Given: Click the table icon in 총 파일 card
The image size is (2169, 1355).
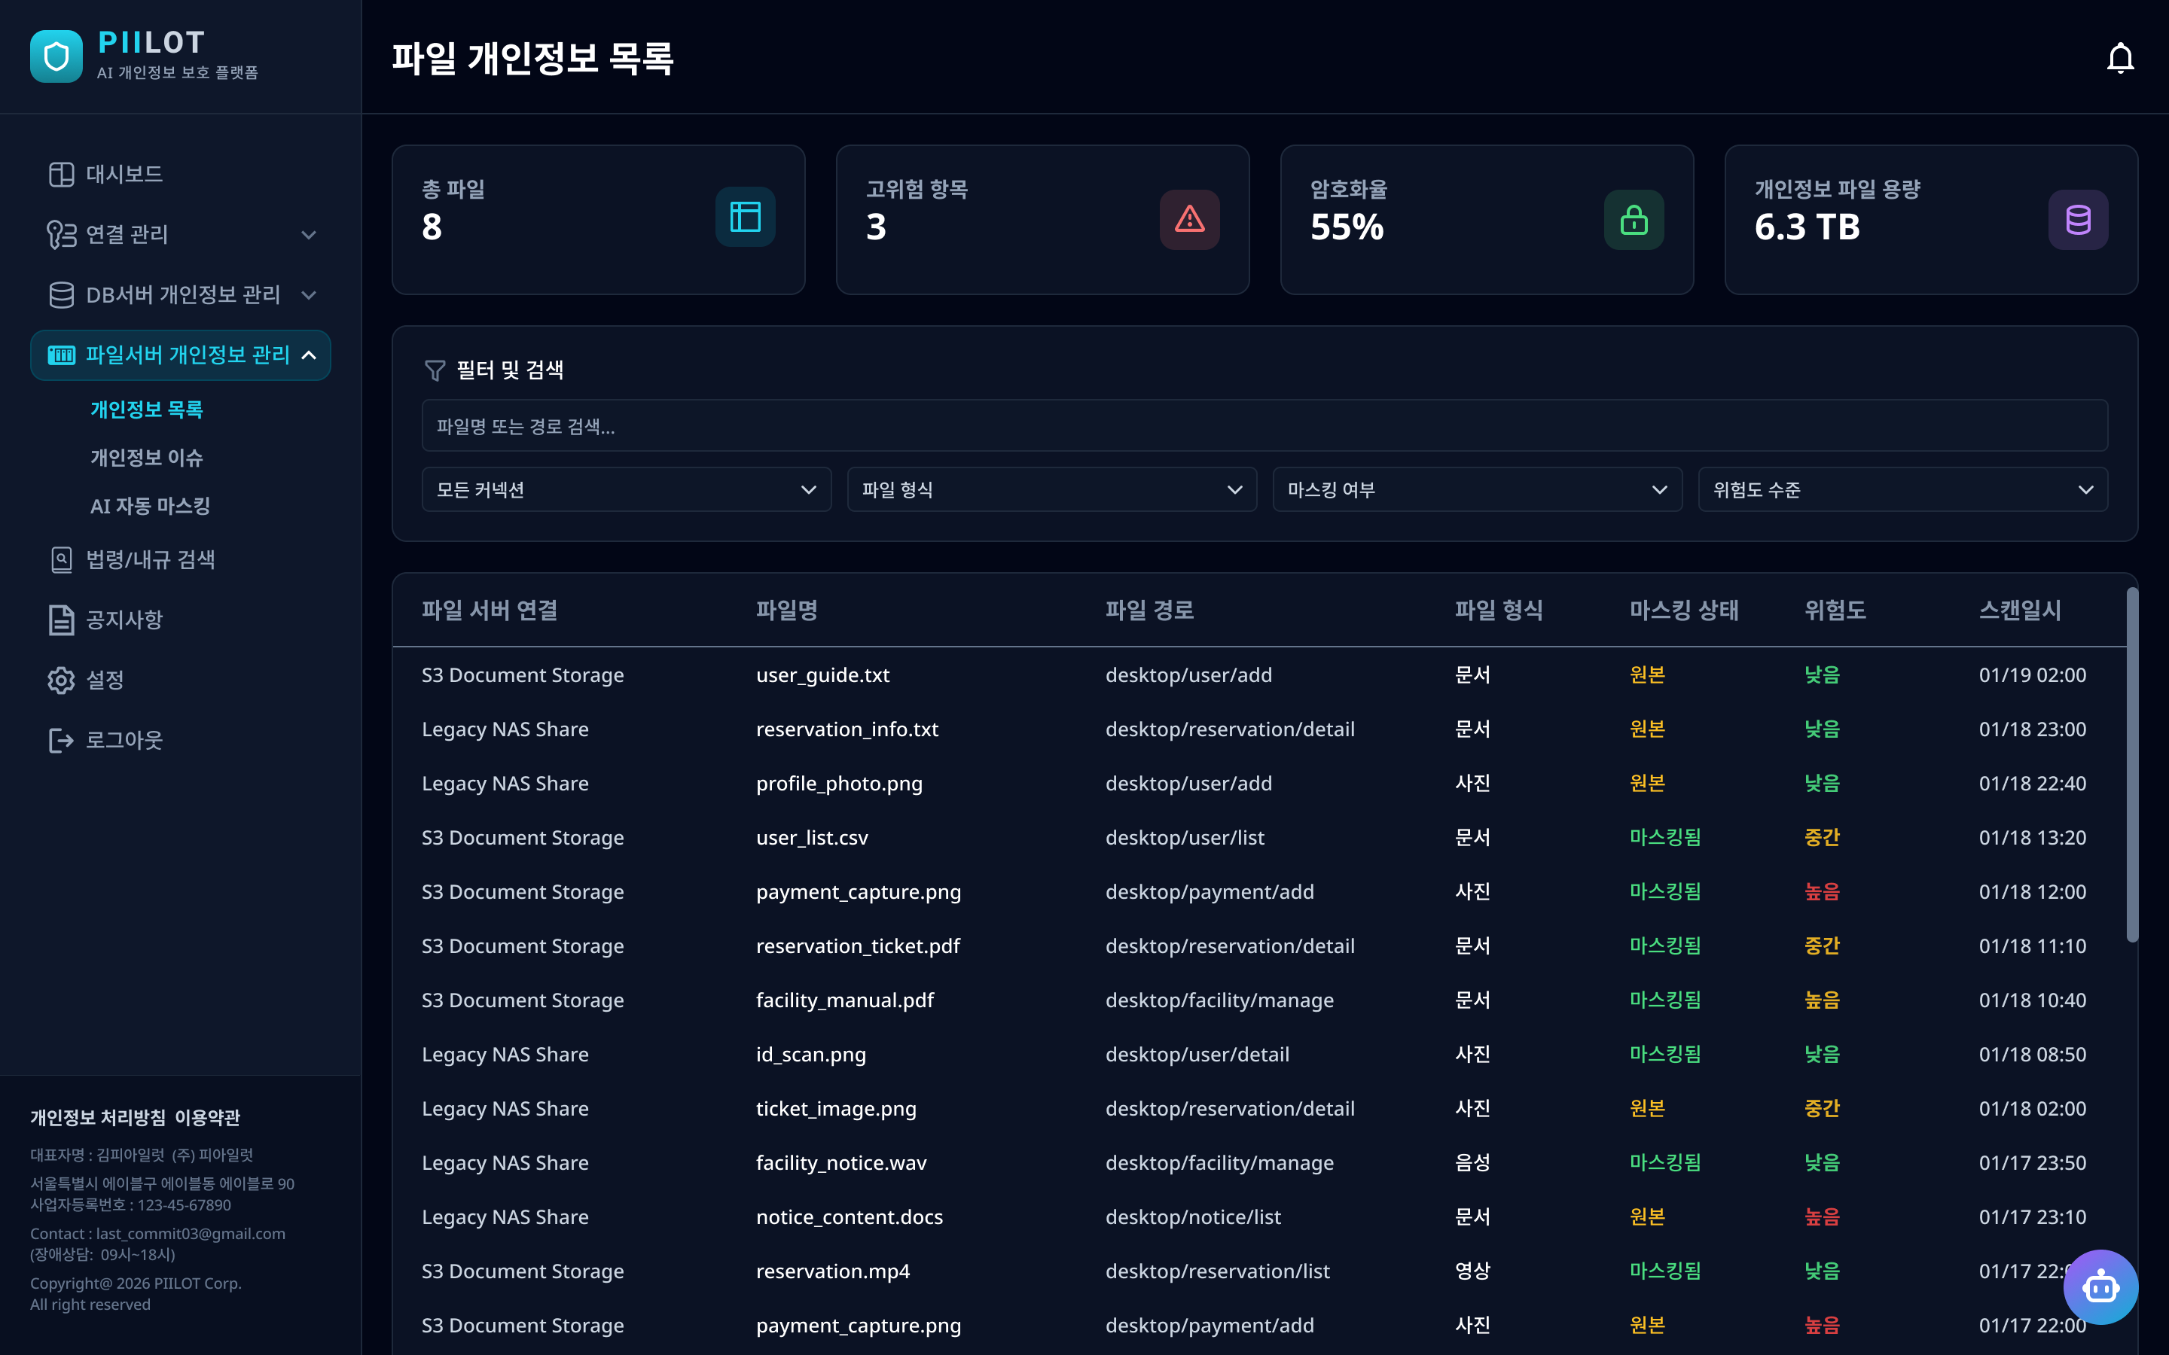Looking at the screenshot, I should tap(745, 217).
